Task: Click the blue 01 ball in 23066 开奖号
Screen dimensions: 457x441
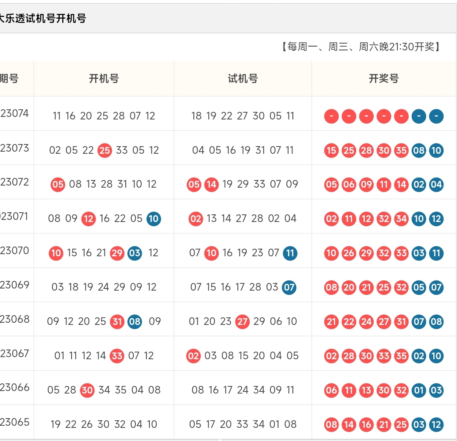Action: [x=419, y=390]
